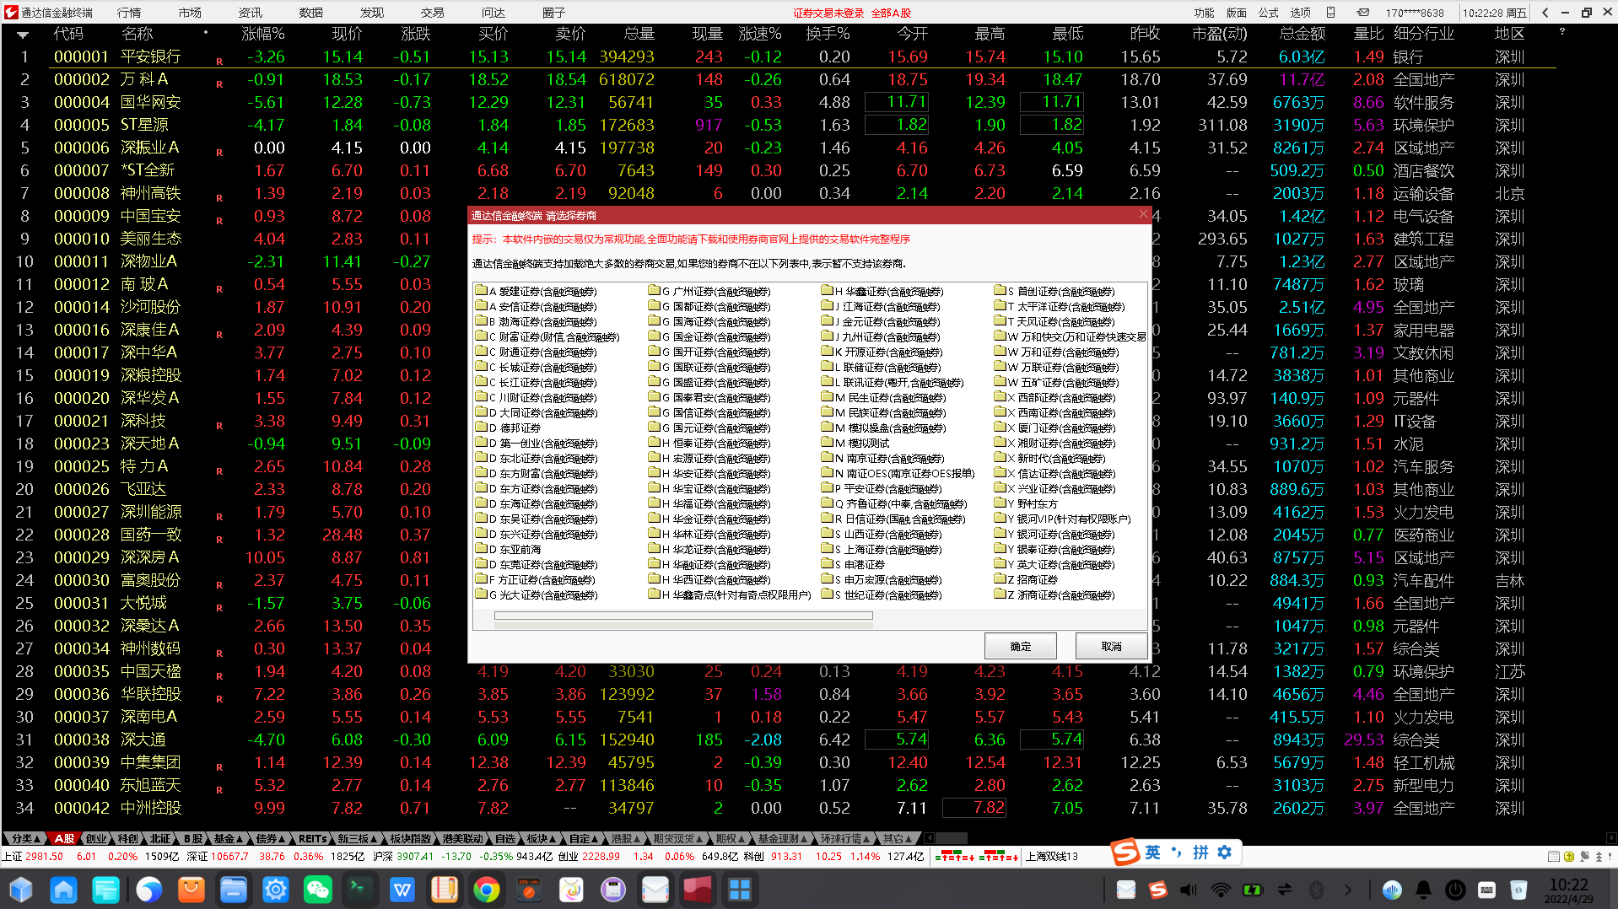Viewport: 1618px width, 909px height.
Task: Toggle Sogou input between English and Chinese
Action: click(1152, 853)
